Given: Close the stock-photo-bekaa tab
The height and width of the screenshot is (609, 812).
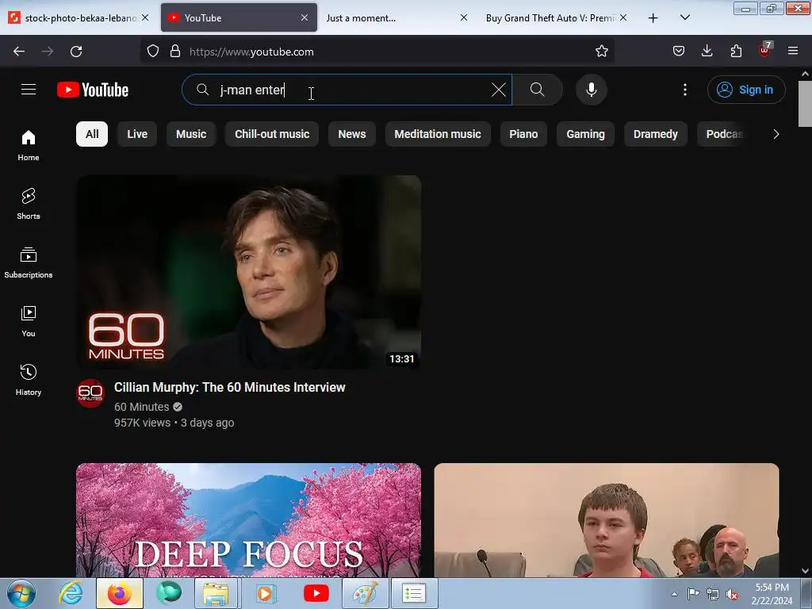Looking at the screenshot, I should [146, 18].
